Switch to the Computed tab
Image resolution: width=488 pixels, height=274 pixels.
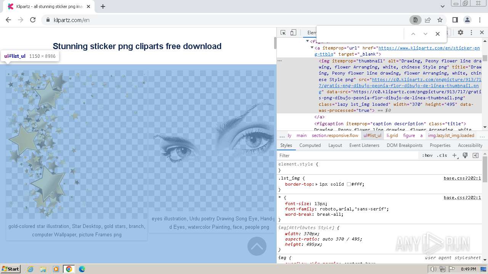tap(310, 145)
